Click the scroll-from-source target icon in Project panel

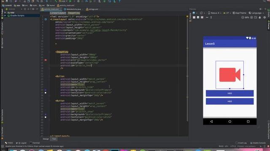click(25, 9)
